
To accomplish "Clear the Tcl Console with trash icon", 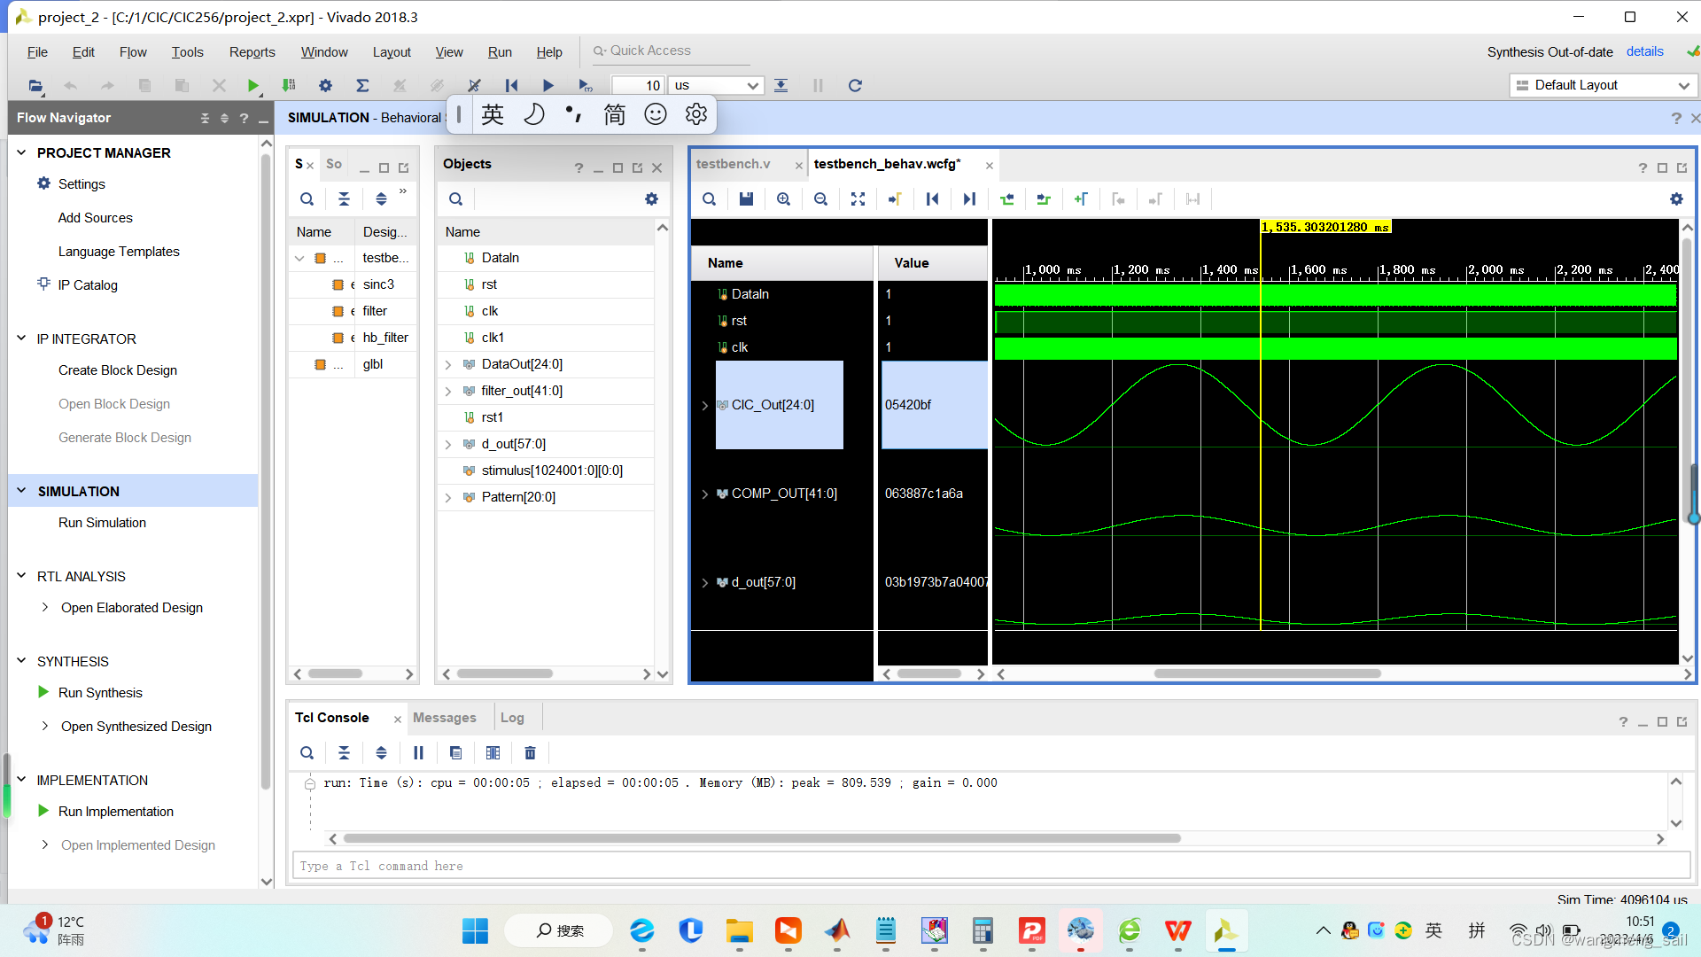I will coord(530,753).
